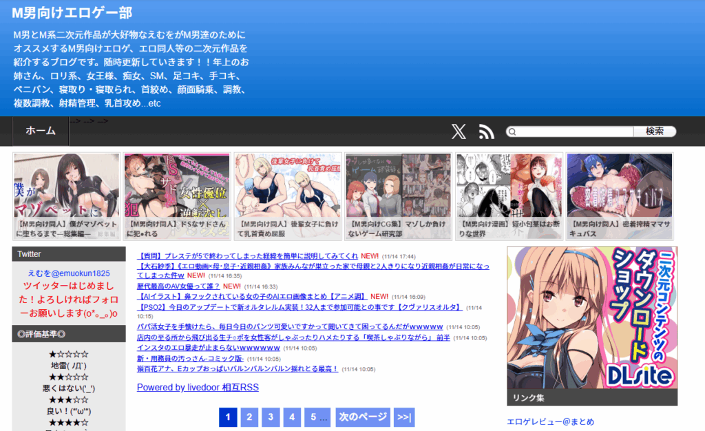Open the 【質問】プレステ article link
Viewport: 705px width, 431px height.
(x=248, y=255)
